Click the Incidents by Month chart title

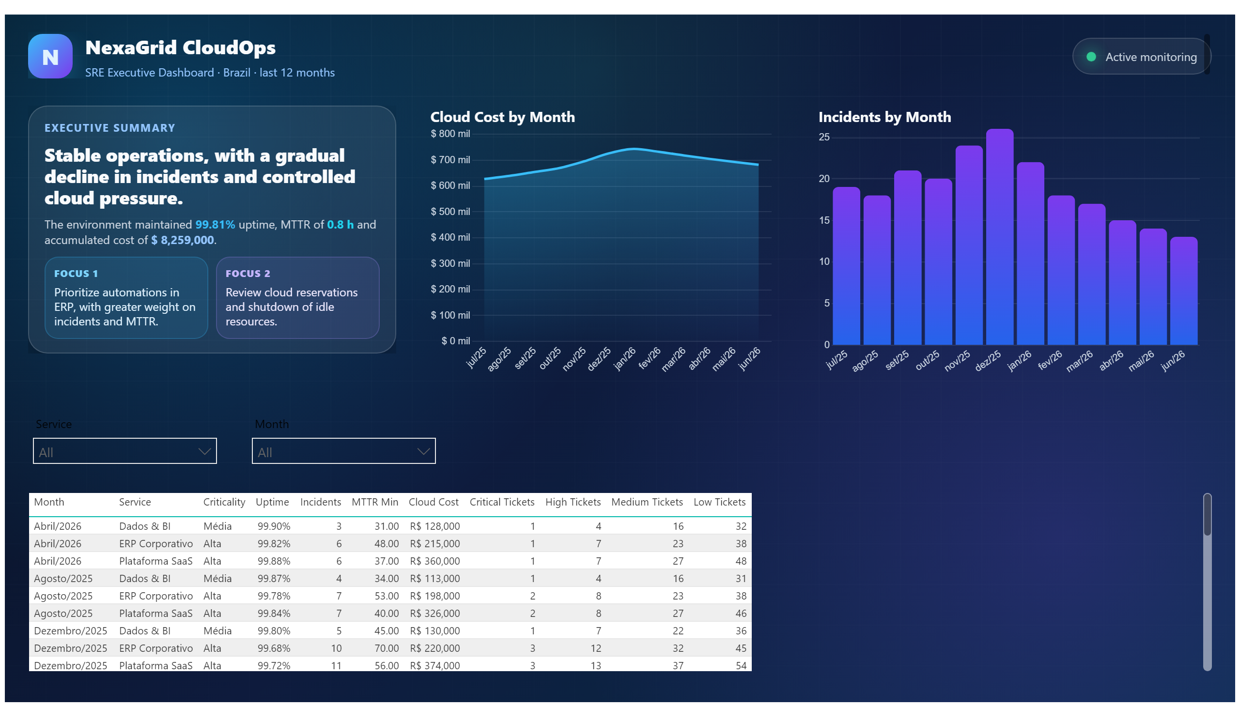click(884, 117)
